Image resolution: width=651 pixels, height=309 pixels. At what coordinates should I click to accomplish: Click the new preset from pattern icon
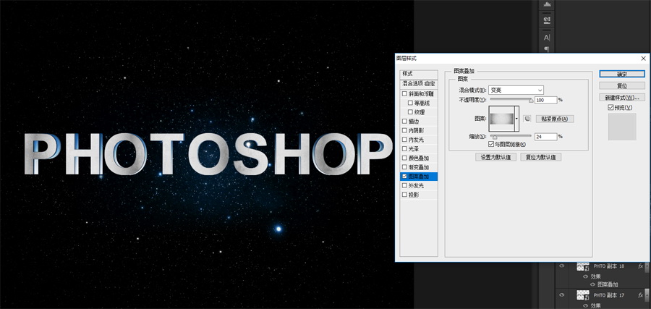527,119
